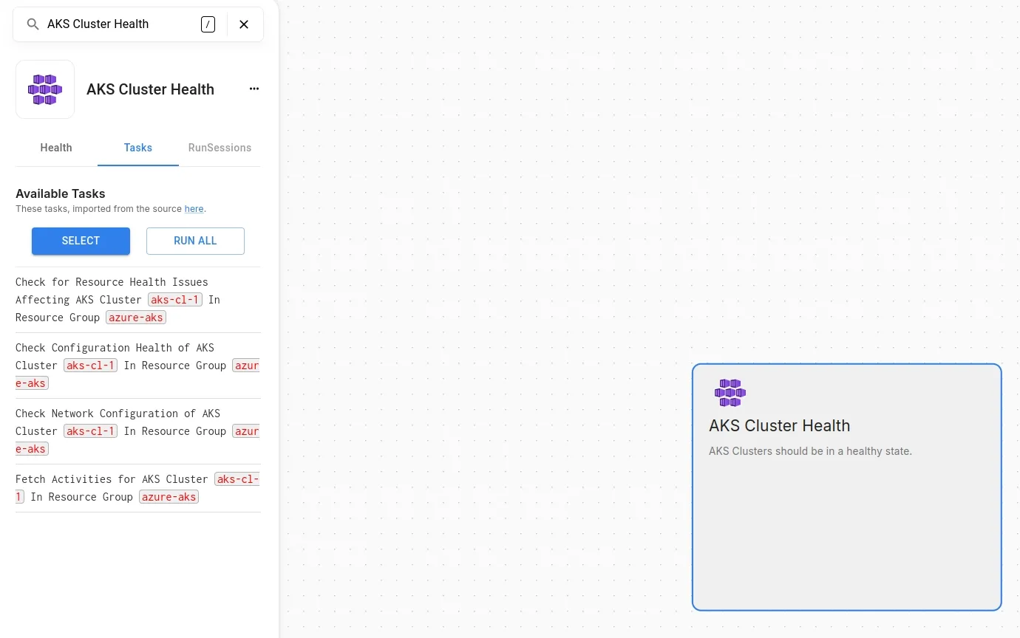Open the RunSessions tab

click(220, 148)
